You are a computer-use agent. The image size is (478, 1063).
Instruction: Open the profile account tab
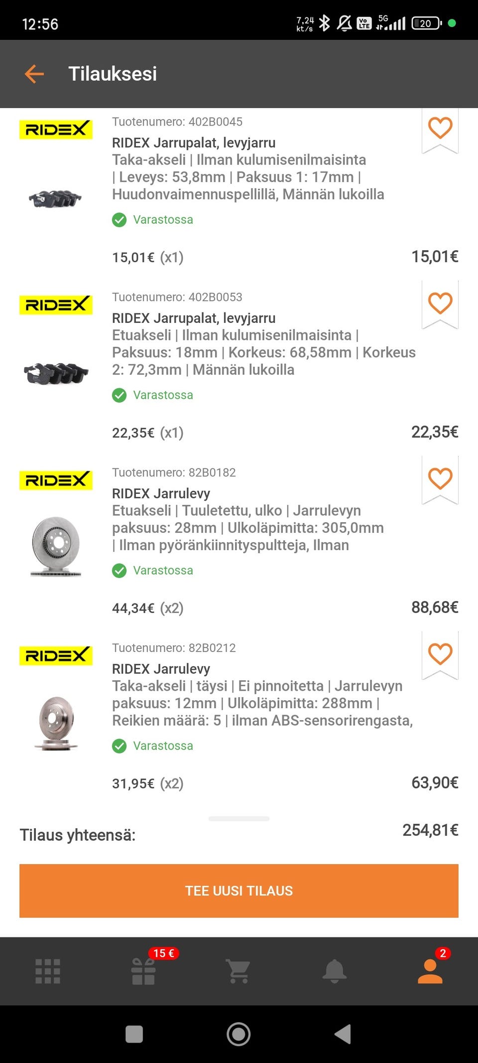tap(430, 971)
